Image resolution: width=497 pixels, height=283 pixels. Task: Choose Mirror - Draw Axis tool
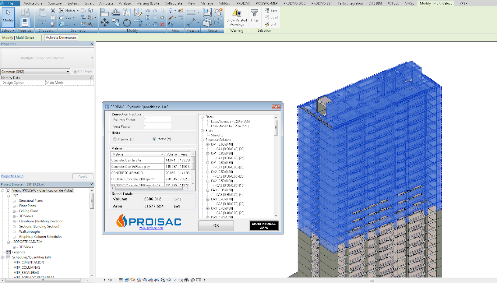[138, 12]
